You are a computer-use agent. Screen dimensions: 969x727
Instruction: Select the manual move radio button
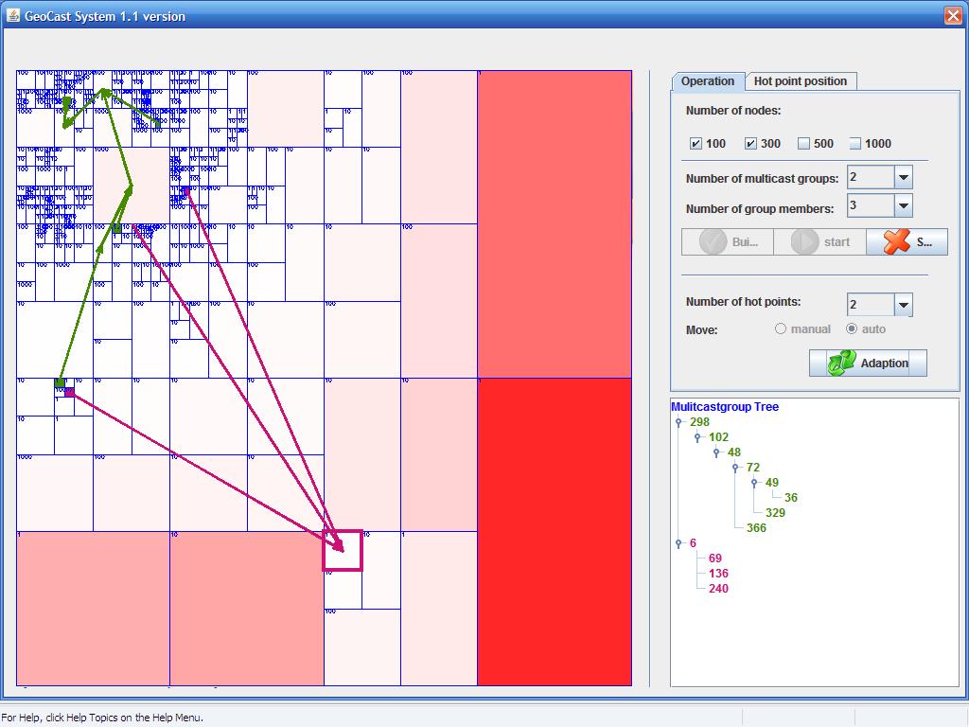(x=781, y=329)
